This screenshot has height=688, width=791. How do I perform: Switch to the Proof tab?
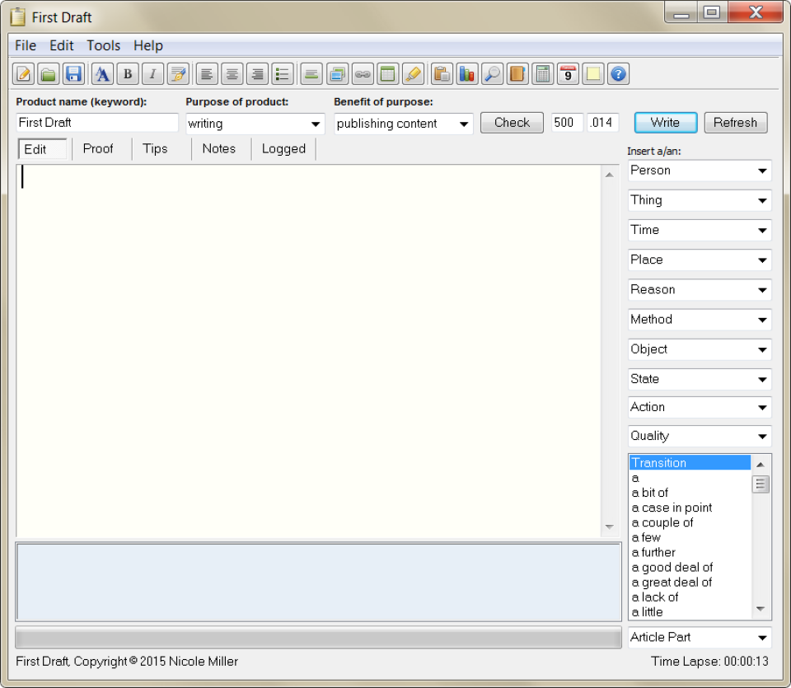point(98,148)
